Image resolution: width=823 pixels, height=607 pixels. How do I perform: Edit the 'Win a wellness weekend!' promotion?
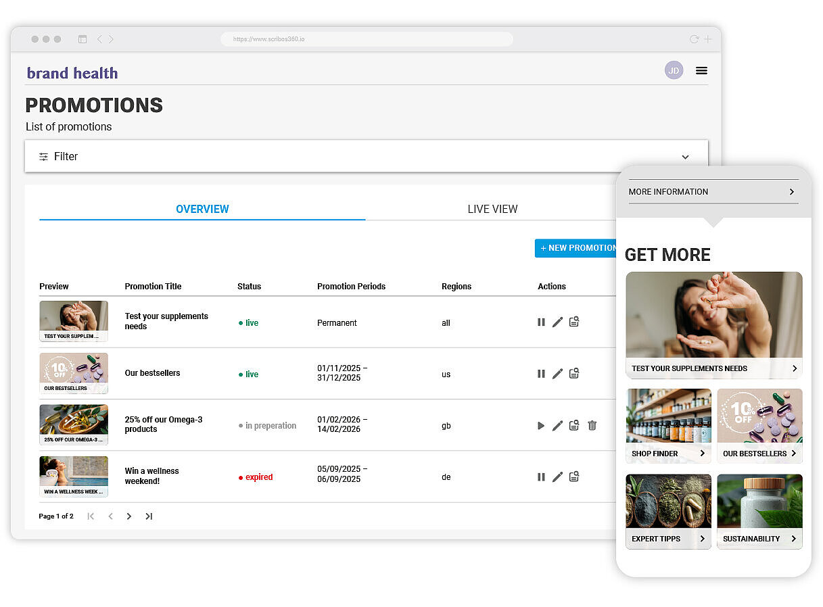click(x=557, y=477)
